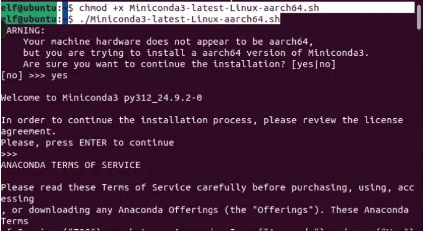Click the "Please, press ENTER to continue" line
The width and height of the screenshot is (425, 231).
(x=87, y=142)
